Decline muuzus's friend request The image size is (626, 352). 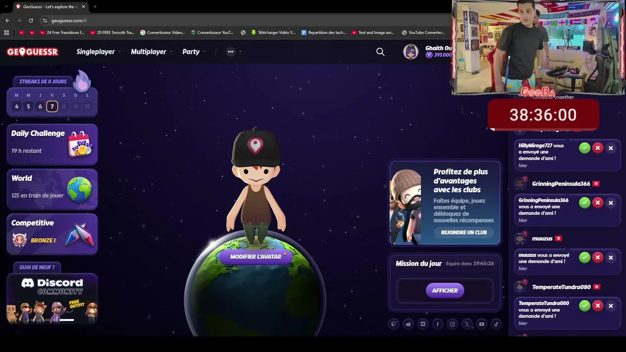click(598, 258)
